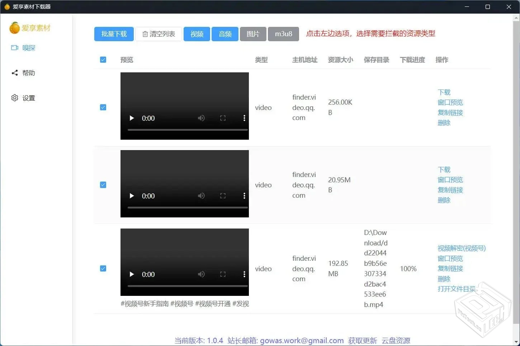Viewport: 520px width, 346px height.
Task: Select the m3u8 resource type
Action: coord(283,34)
